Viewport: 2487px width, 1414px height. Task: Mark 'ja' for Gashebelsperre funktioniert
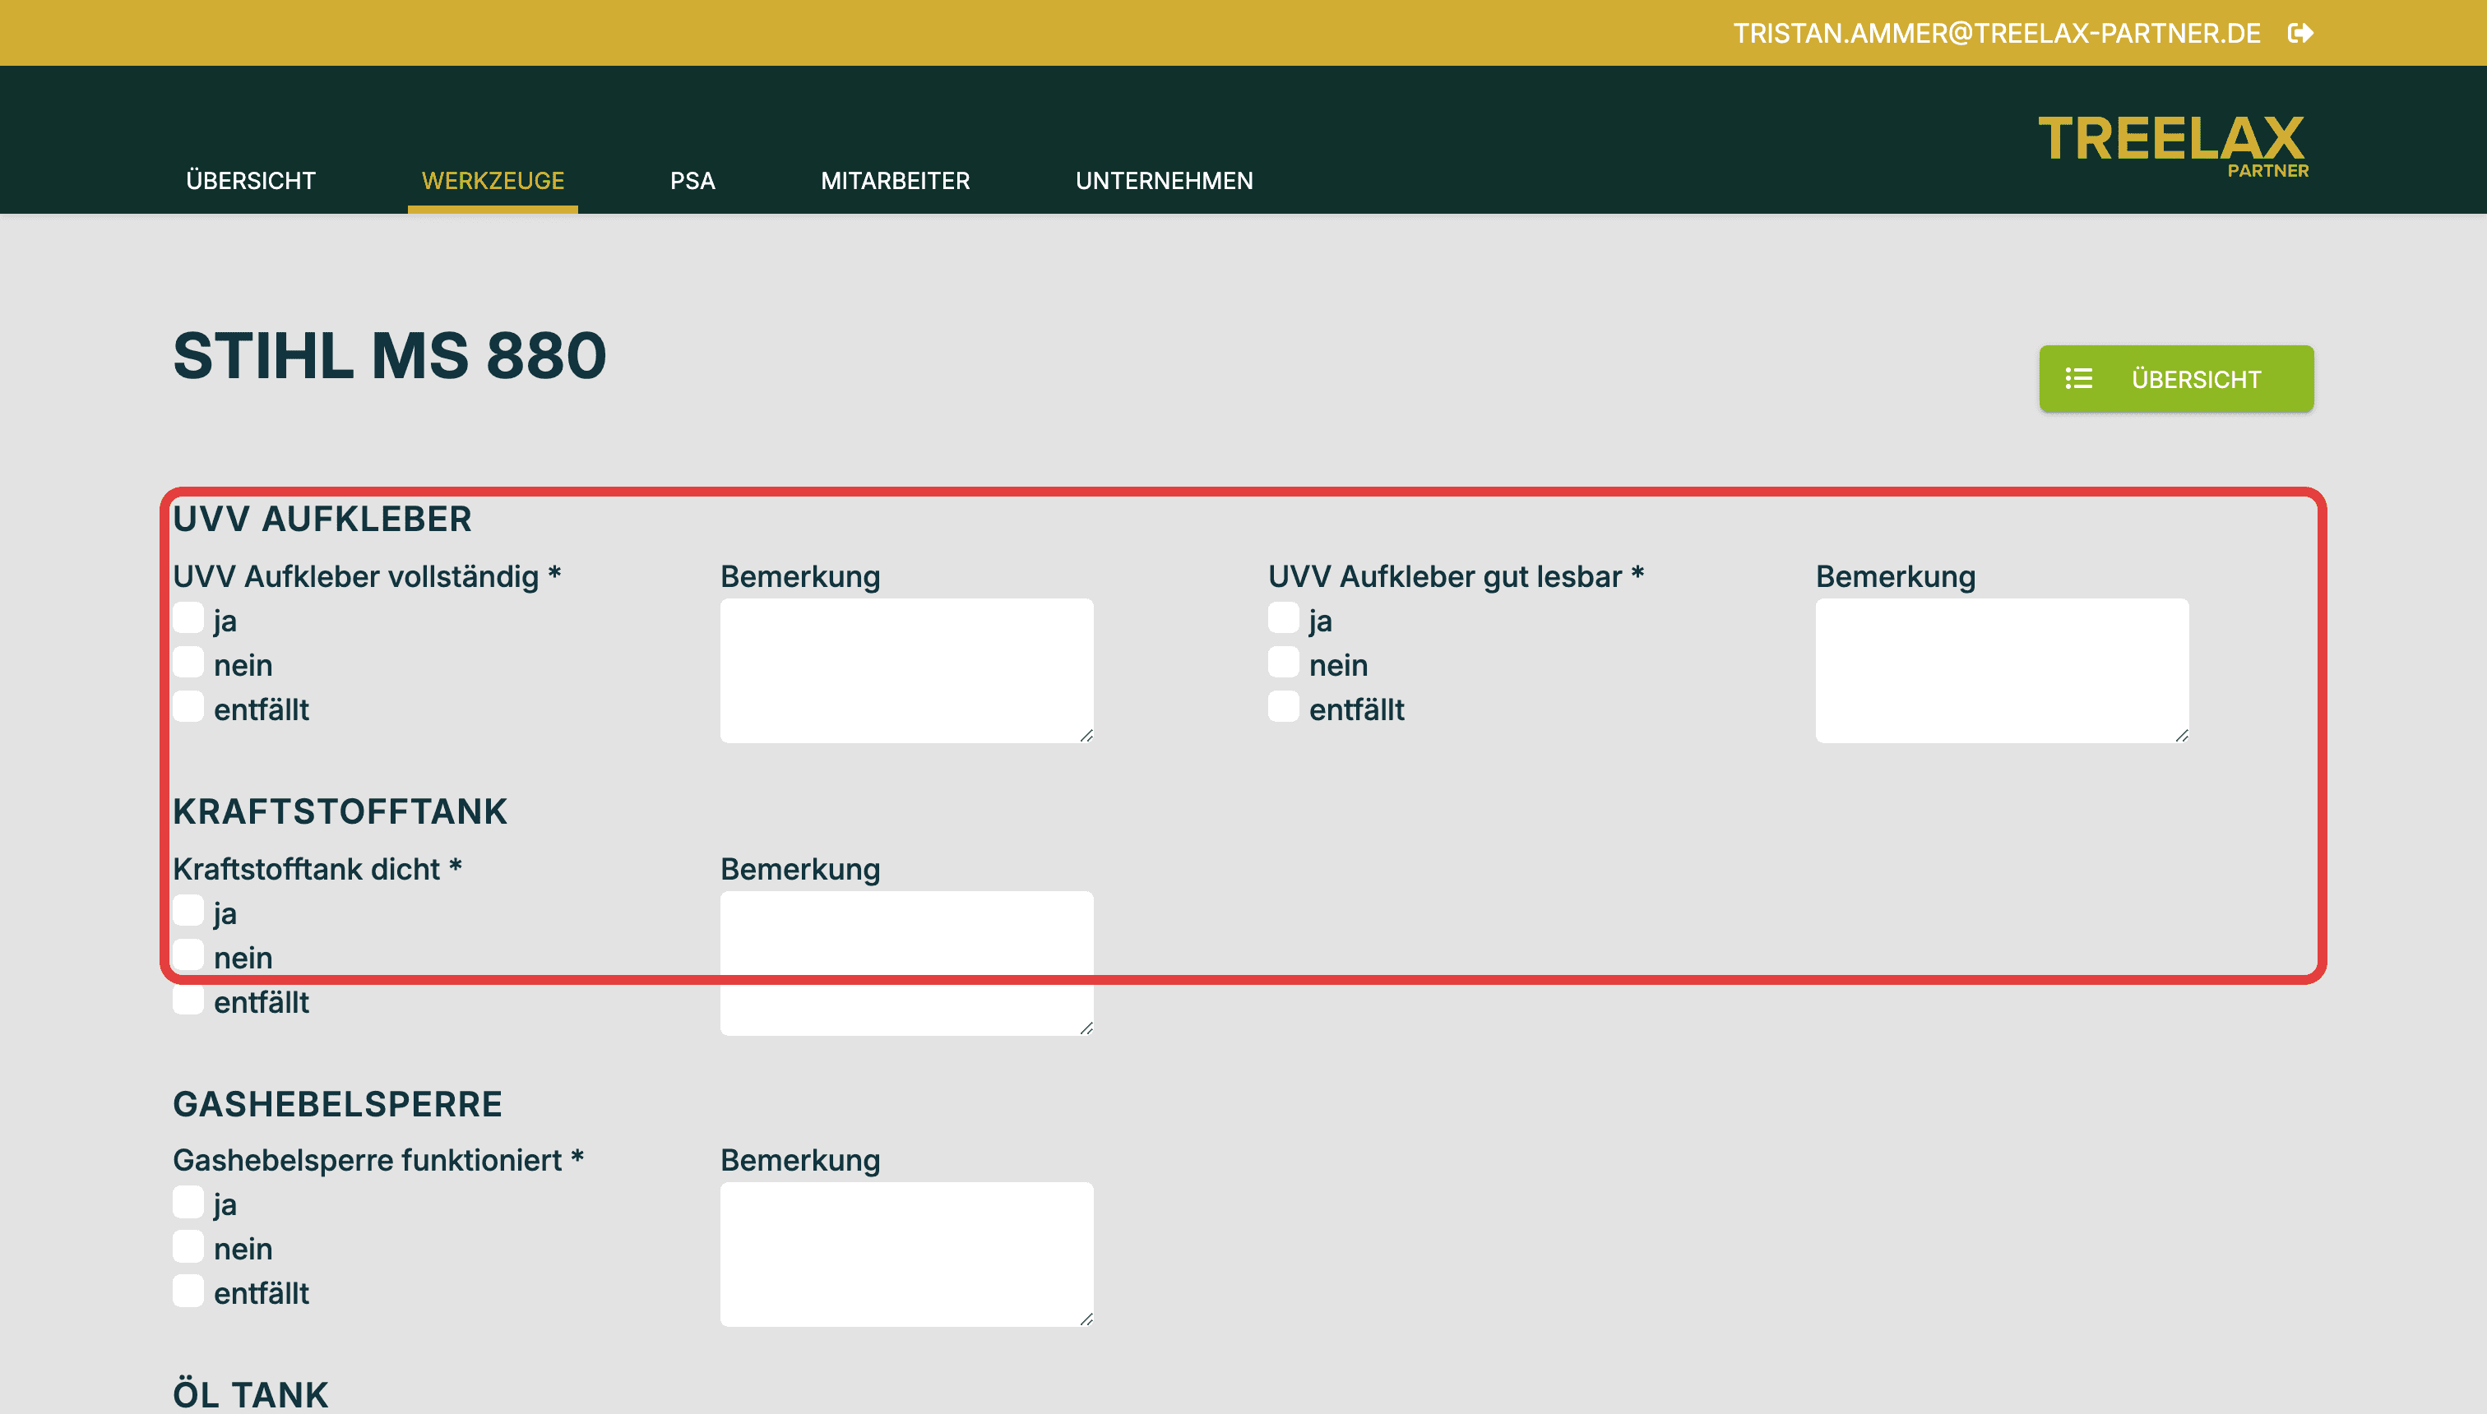[x=188, y=1202]
